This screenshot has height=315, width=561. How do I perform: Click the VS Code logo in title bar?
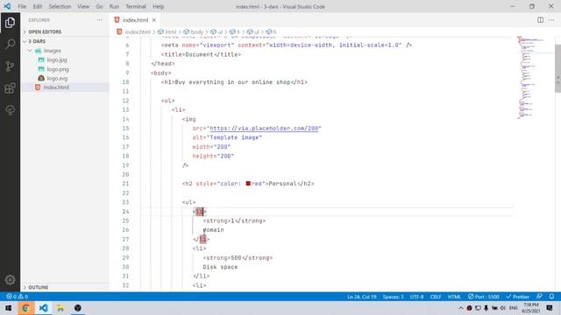7,6
